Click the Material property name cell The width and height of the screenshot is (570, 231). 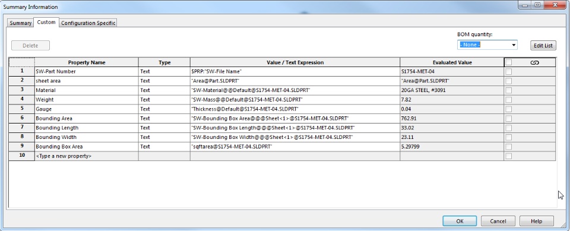pyautogui.click(x=87, y=90)
